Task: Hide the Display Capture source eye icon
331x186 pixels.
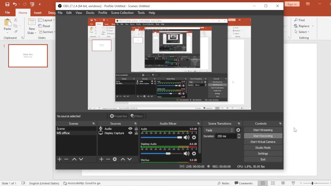Action: 130,133
